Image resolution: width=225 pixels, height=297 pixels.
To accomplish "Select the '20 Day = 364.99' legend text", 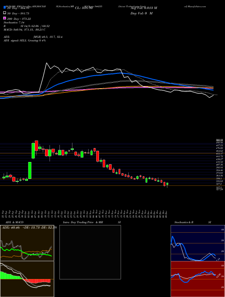I will [x=18, y=8].
